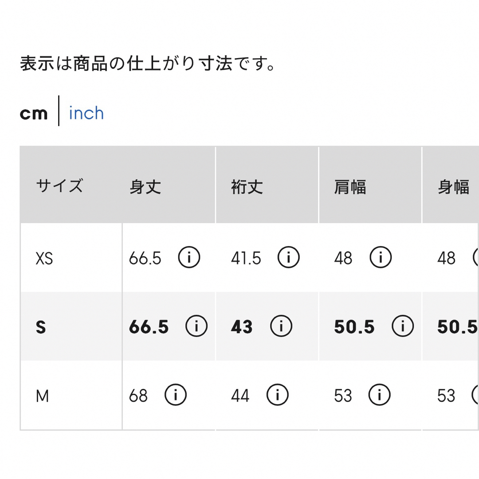Select cm unit option

[x=34, y=114]
